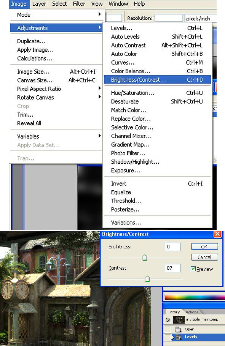The height and width of the screenshot is (346, 225).
Task: Select Levels adjustment in submenu
Action: click(x=157, y=28)
